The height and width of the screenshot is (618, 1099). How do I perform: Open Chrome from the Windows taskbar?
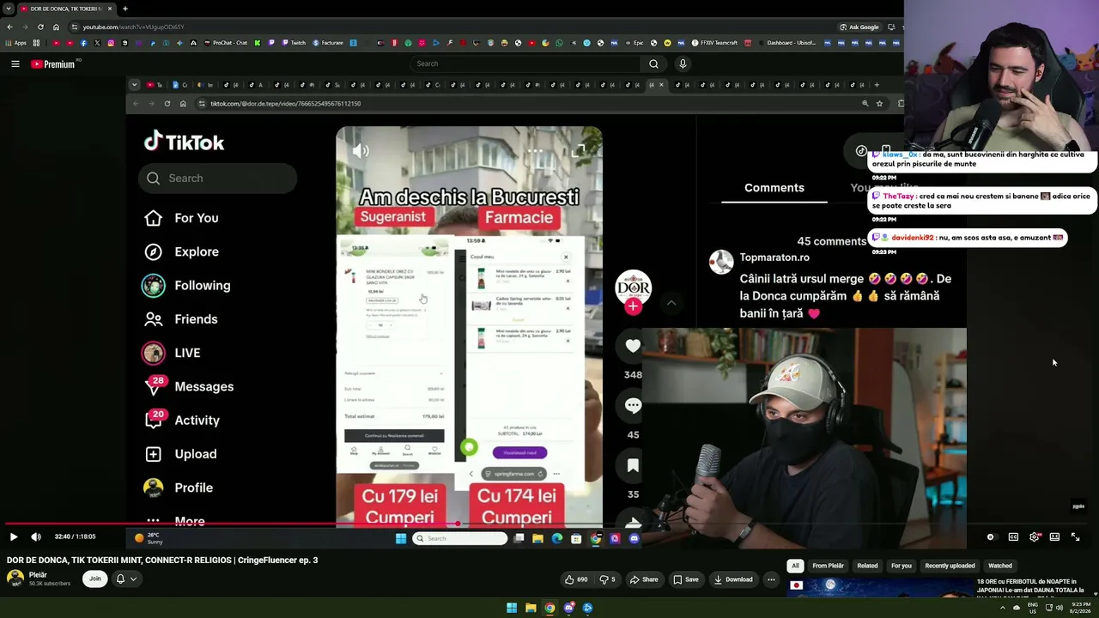(x=549, y=608)
